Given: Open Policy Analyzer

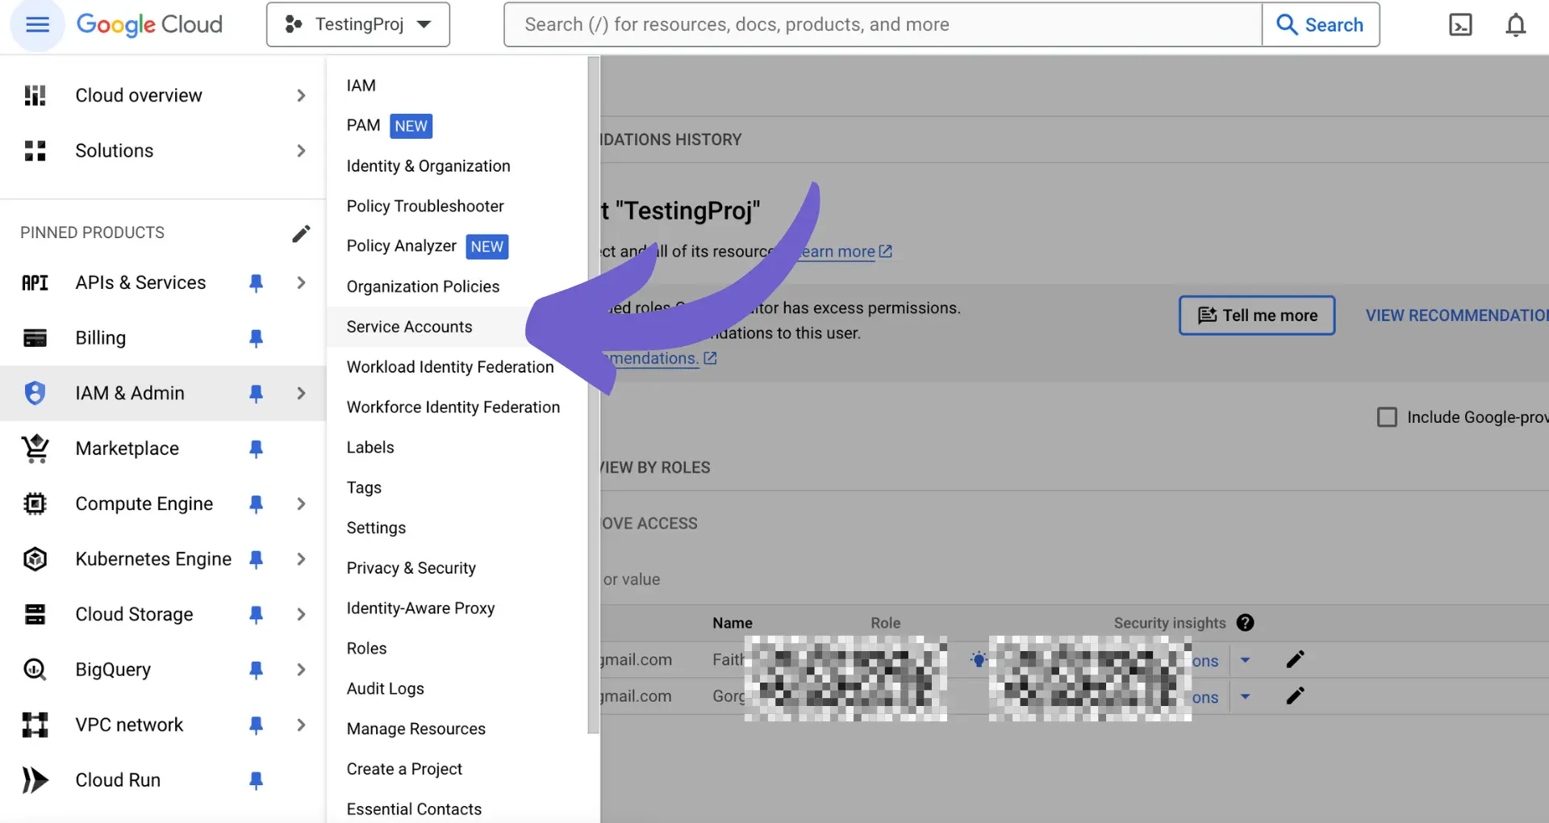Looking at the screenshot, I should click(401, 246).
